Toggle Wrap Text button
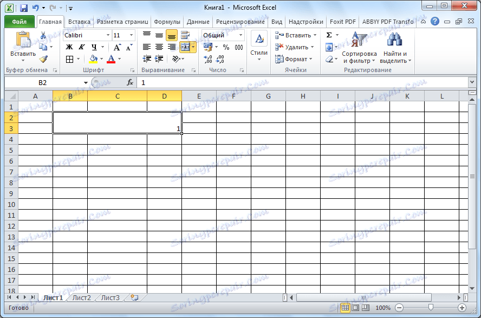Viewport: 481px width, 318px height. [x=185, y=35]
